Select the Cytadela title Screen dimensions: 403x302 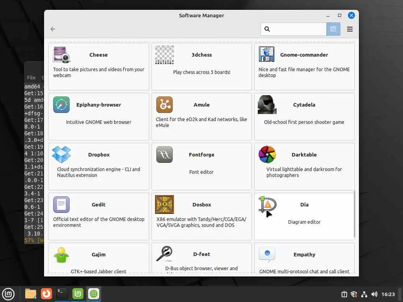[304, 105]
